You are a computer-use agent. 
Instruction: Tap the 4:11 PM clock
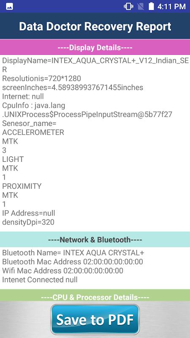pos(171,7)
